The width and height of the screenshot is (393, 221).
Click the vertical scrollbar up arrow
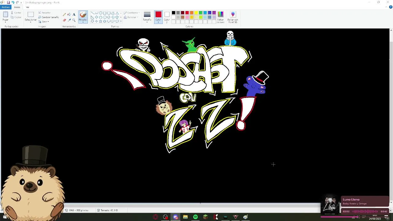[391, 30]
